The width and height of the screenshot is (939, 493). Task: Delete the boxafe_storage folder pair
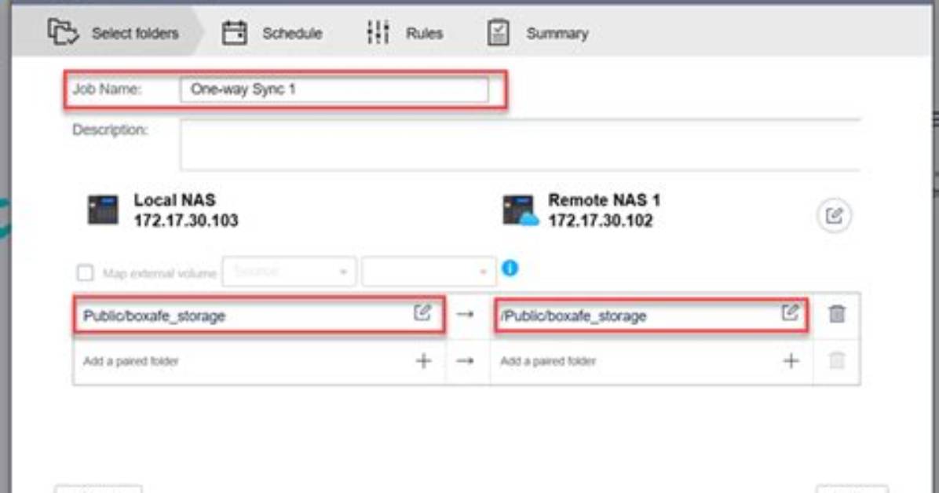[837, 313]
